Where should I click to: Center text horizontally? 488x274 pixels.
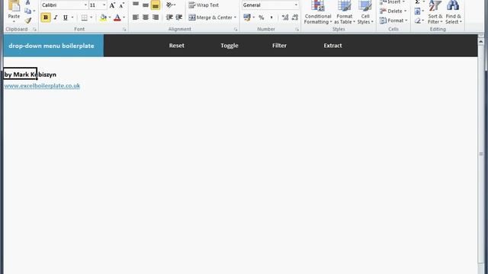coord(146,18)
